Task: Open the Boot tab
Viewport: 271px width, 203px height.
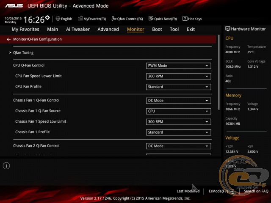Action: [x=157, y=29]
